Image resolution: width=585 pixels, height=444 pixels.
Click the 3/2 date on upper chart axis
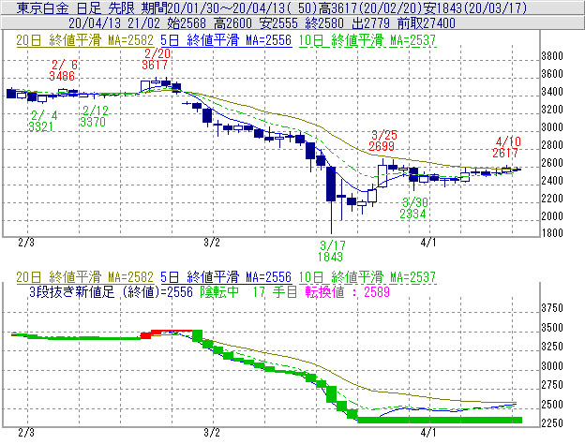coord(212,243)
